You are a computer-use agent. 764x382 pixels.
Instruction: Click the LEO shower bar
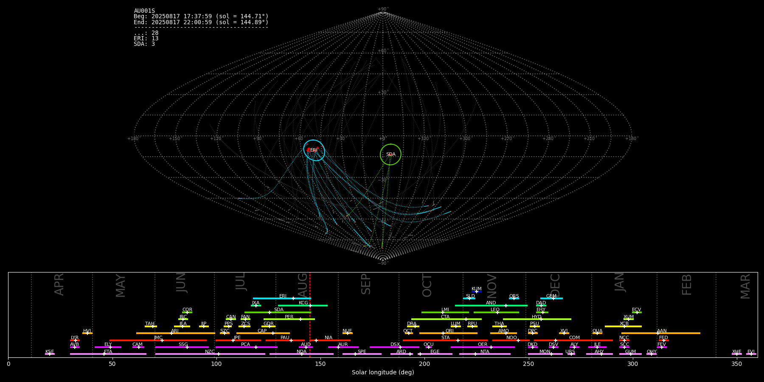[x=496, y=312]
